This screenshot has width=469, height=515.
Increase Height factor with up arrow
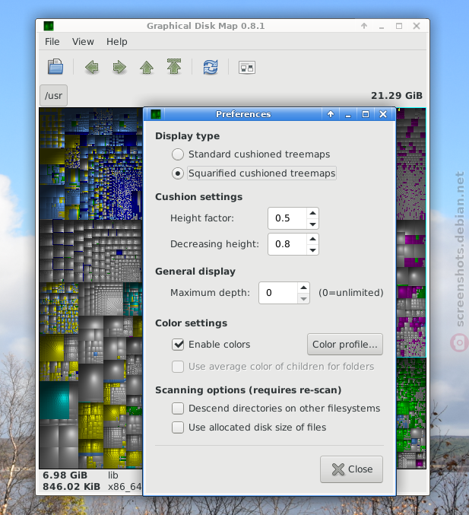pyautogui.click(x=312, y=213)
